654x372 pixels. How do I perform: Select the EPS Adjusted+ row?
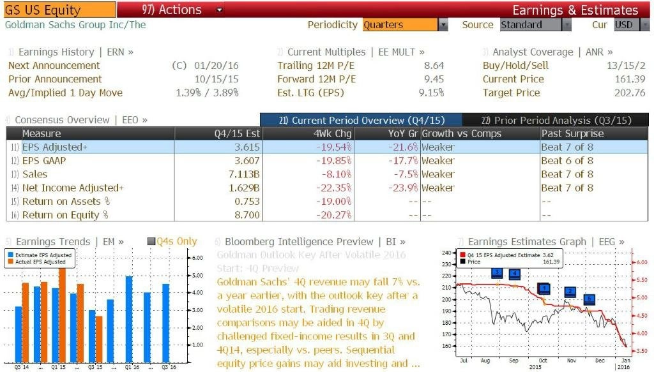coord(327,147)
